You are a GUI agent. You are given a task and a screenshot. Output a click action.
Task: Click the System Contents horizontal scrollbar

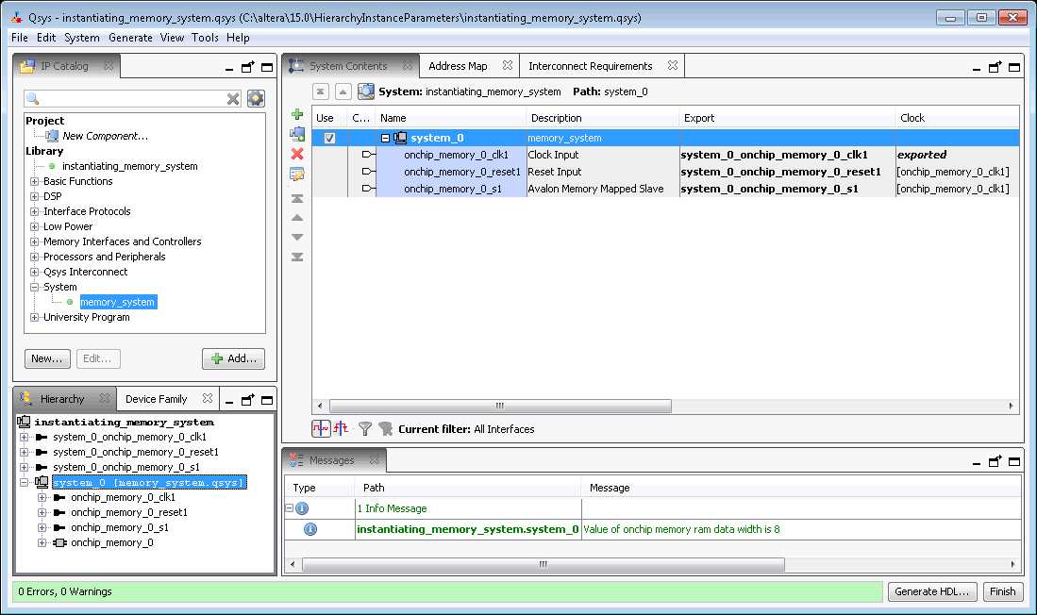(x=499, y=406)
